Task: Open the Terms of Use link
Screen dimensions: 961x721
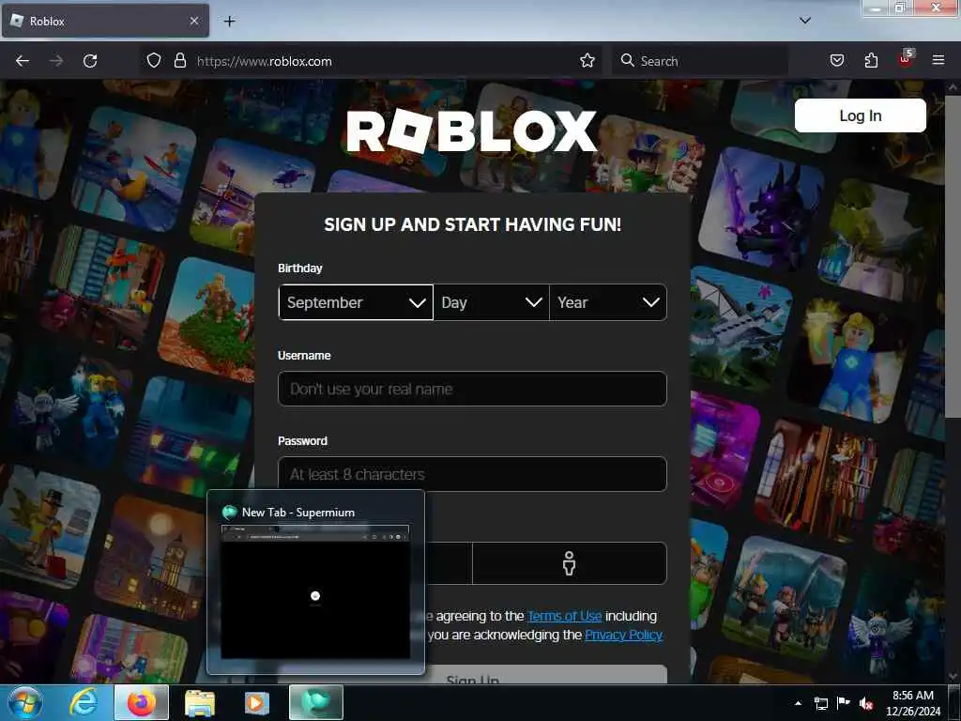Action: coord(564,616)
